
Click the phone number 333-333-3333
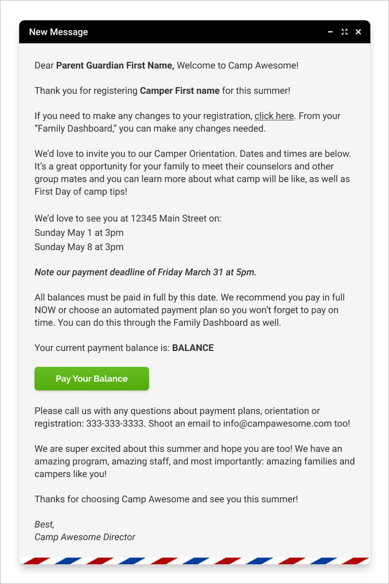pyautogui.click(x=115, y=423)
